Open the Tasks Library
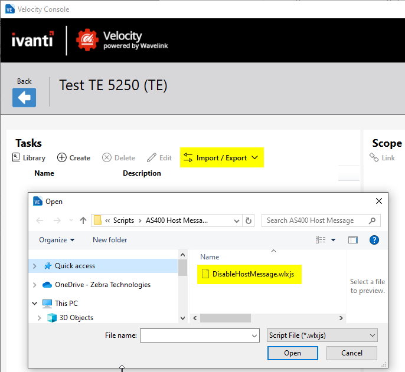Viewport: 405px width, 372px height. point(29,157)
